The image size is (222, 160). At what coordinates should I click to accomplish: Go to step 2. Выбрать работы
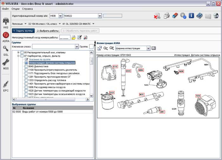click(x=47, y=31)
